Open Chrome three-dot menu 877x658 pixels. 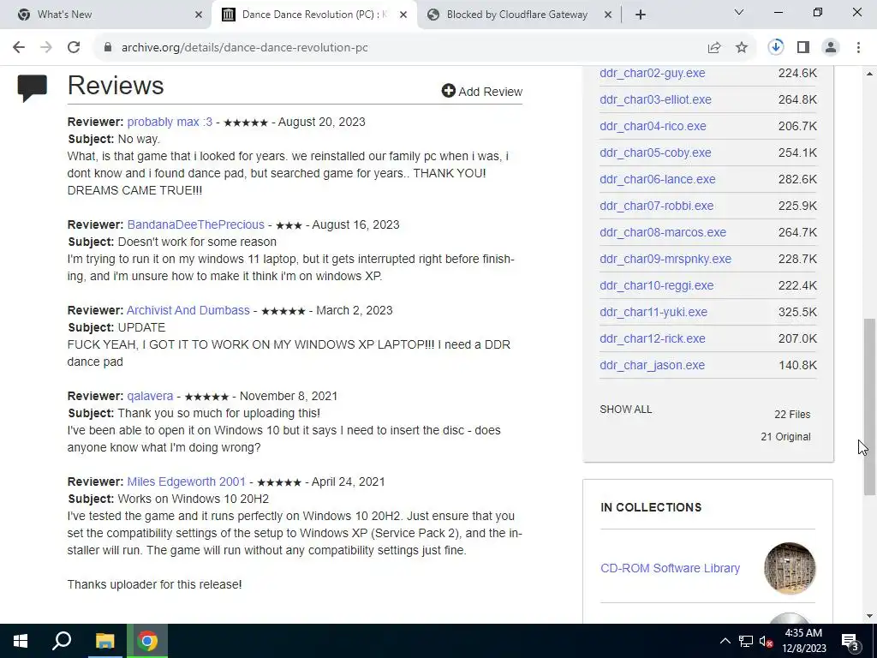858,48
